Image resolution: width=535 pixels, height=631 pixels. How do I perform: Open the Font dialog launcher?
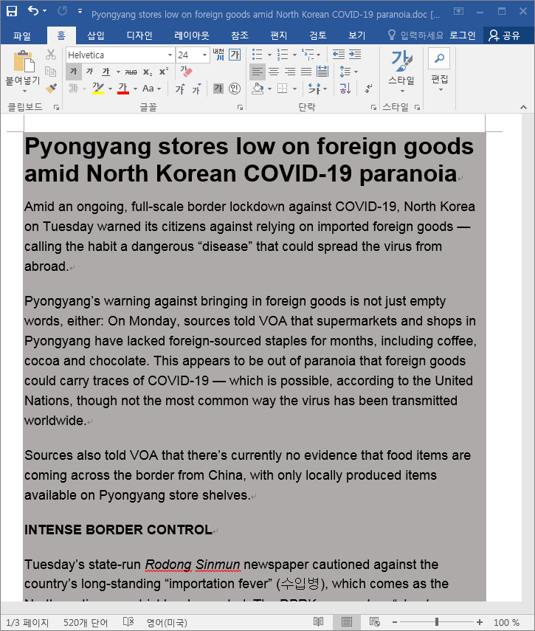240,108
